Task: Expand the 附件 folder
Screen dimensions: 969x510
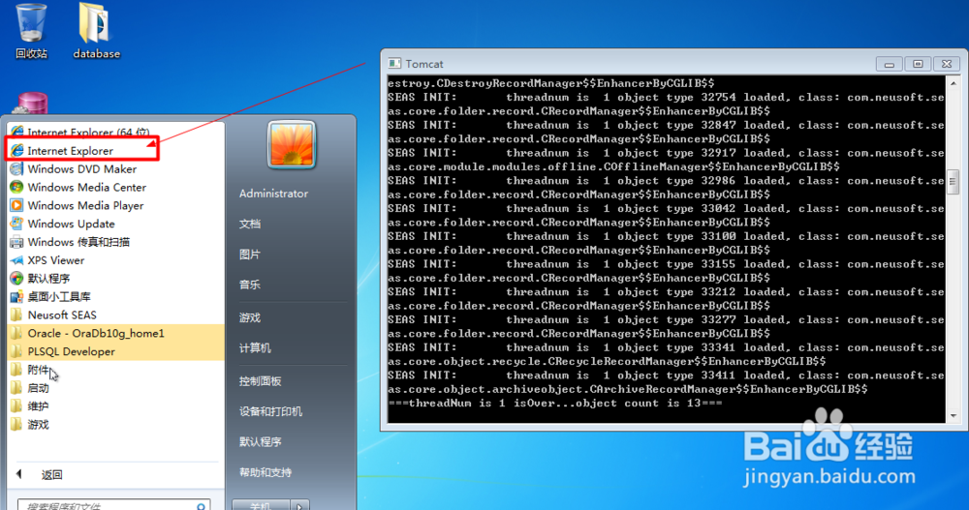Action: (39, 370)
